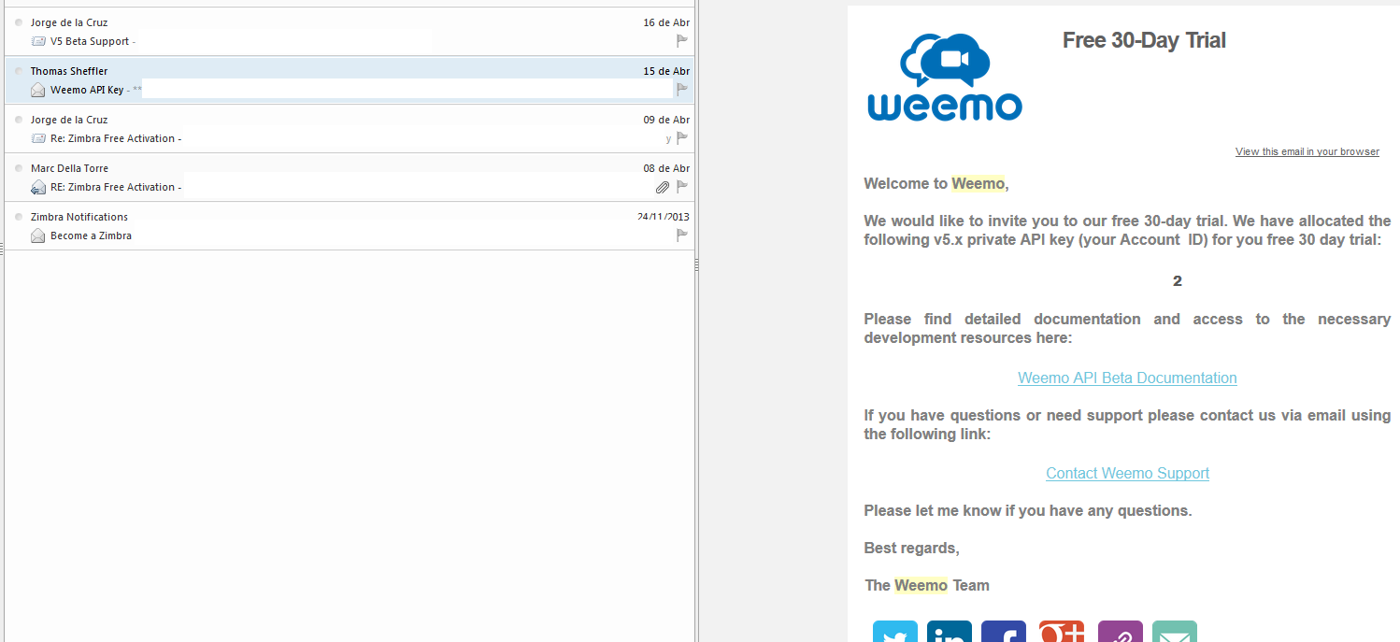
Task: Select the V5 Beta Support subject
Action: [x=90, y=41]
